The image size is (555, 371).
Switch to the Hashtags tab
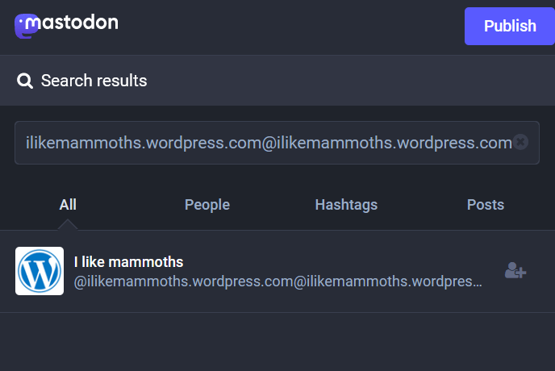point(346,205)
